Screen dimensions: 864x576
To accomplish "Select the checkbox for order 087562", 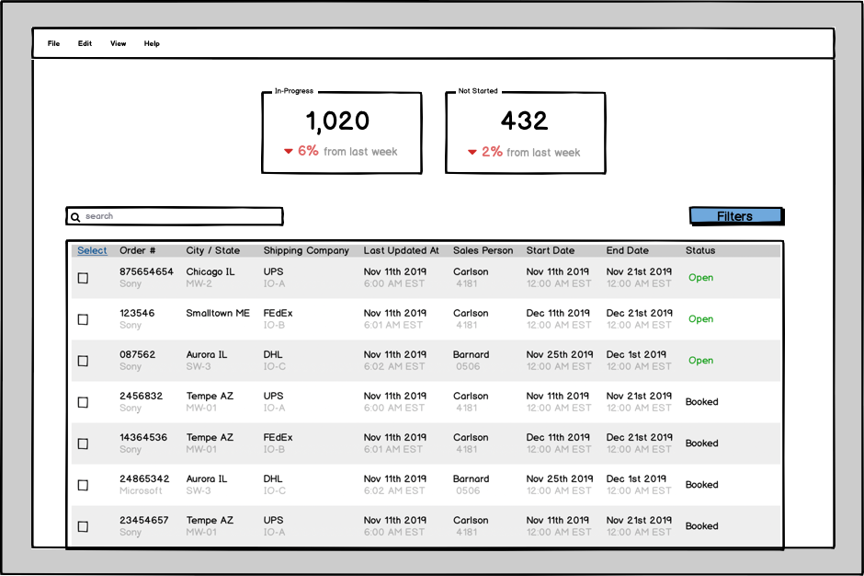I will coord(83,361).
